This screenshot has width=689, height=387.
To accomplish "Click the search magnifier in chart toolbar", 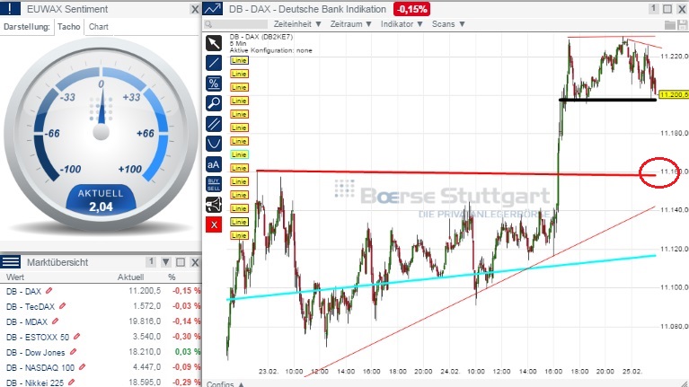I will pos(208,24).
